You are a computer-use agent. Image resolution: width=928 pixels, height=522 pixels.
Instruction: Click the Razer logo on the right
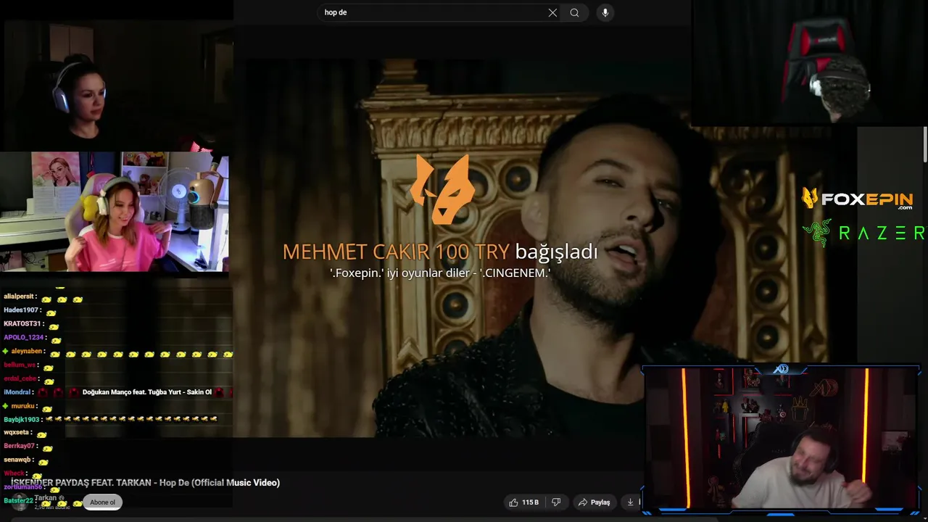coord(863,233)
